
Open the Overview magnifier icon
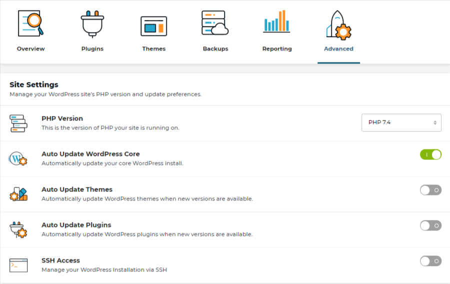[x=30, y=23]
